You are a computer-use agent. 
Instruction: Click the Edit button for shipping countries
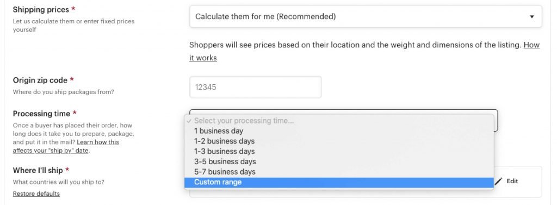coord(507,181)
